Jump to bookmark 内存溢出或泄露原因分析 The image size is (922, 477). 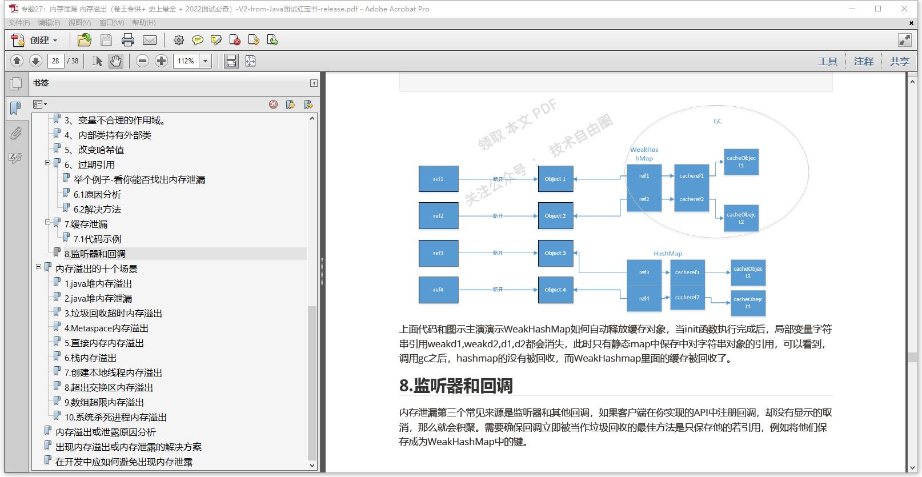[106, 432]
